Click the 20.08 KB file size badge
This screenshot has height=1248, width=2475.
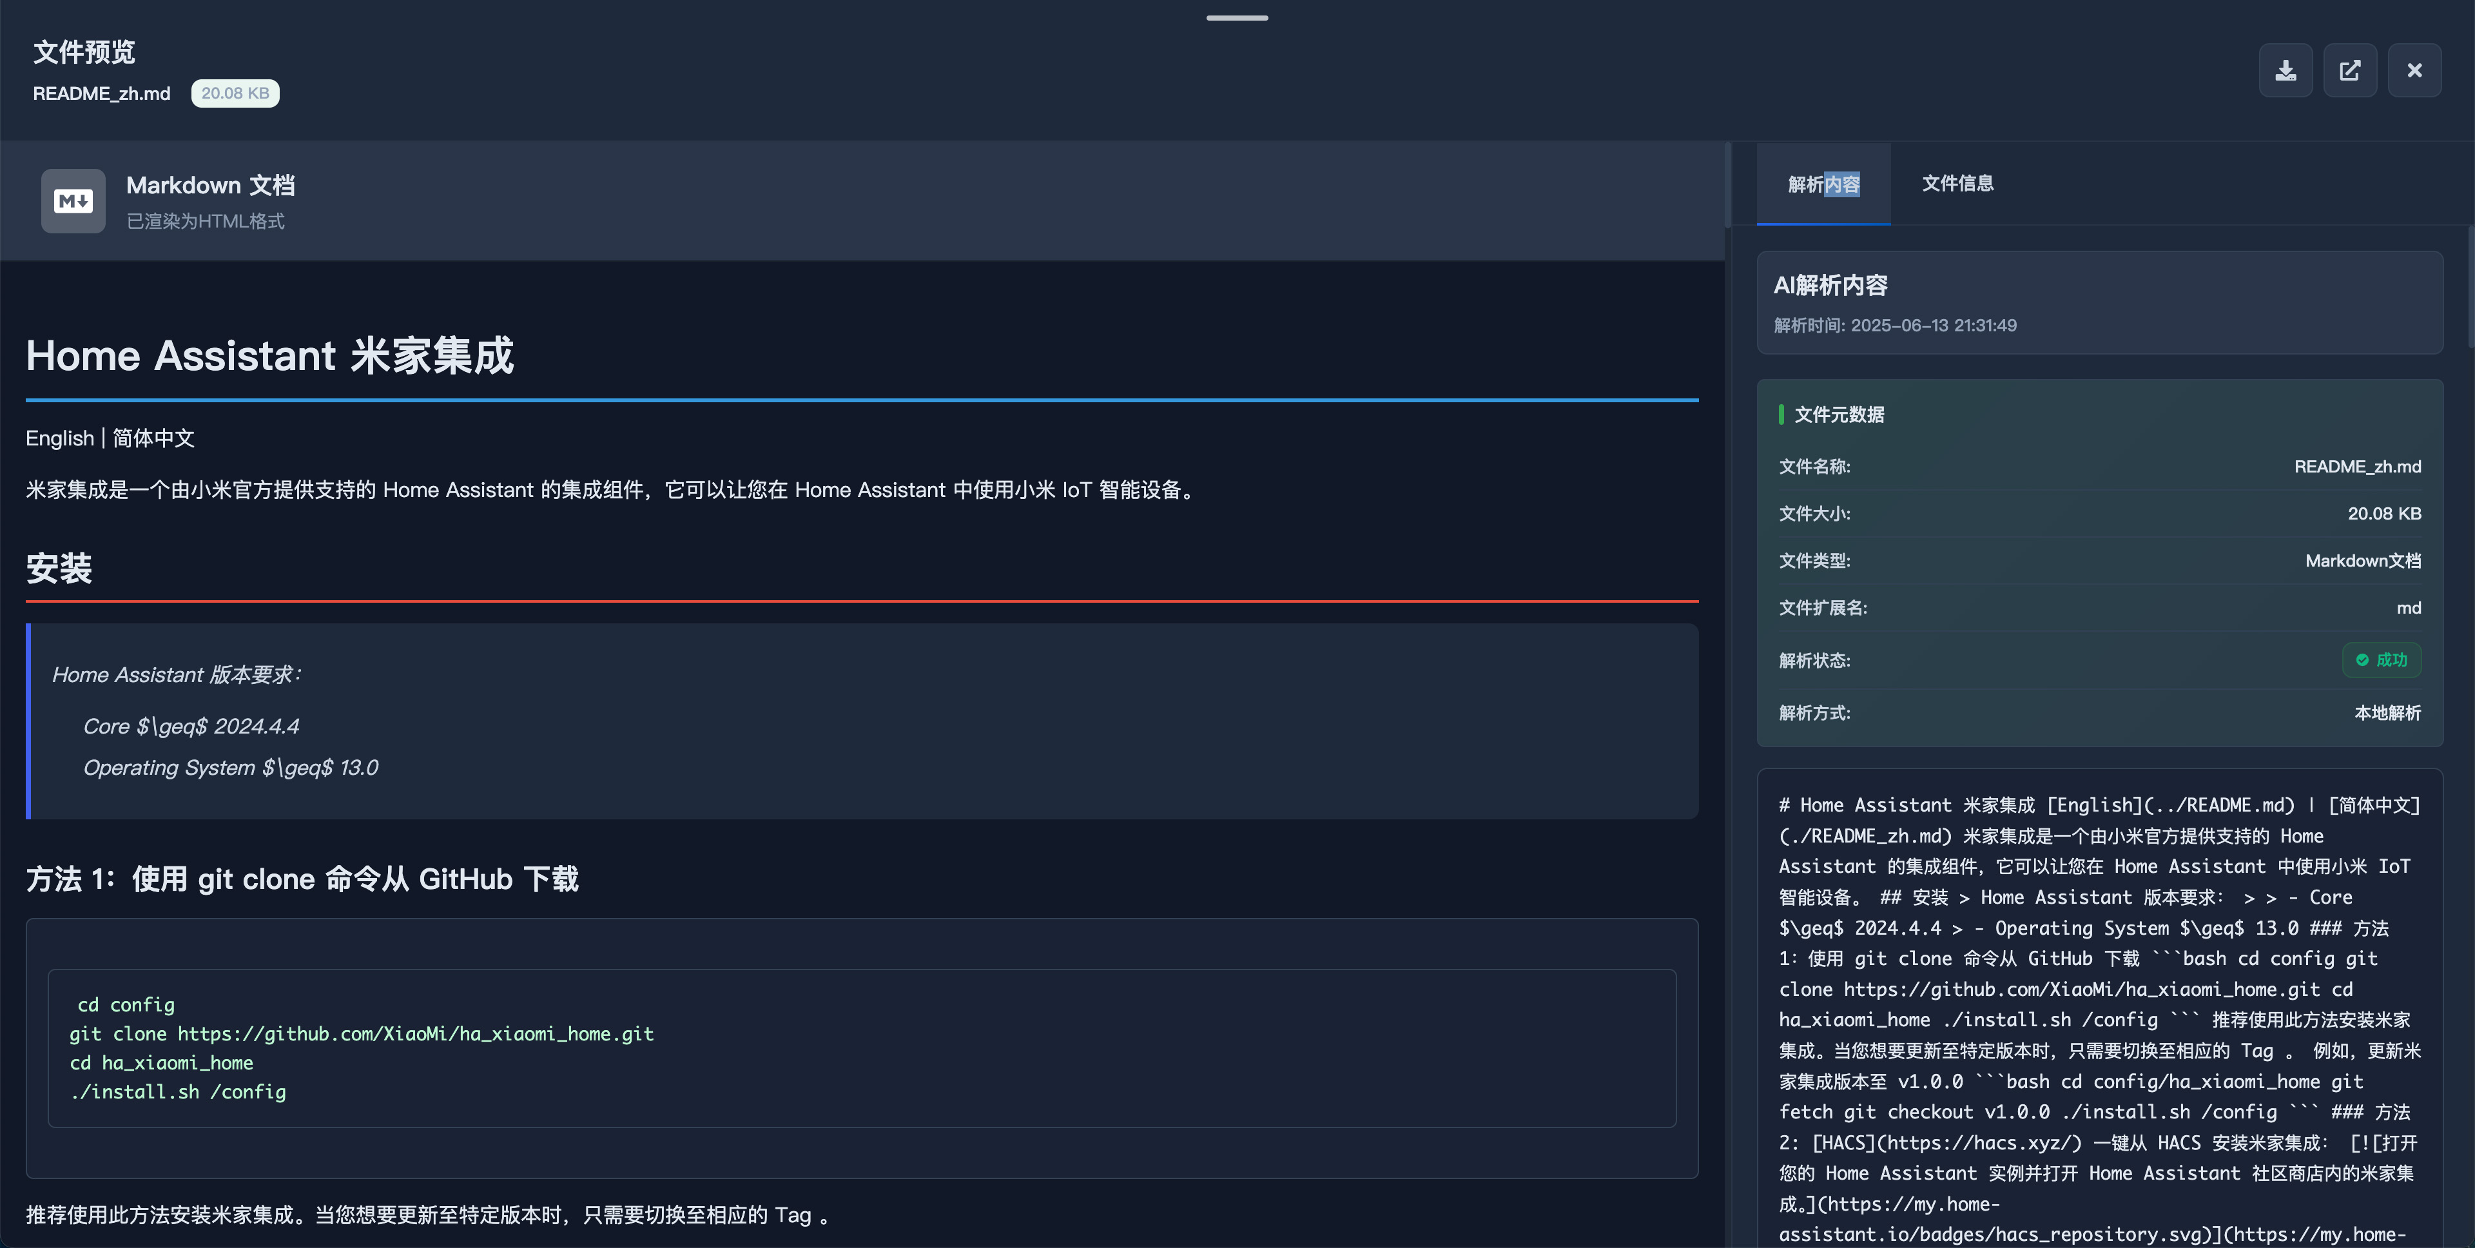235,93
